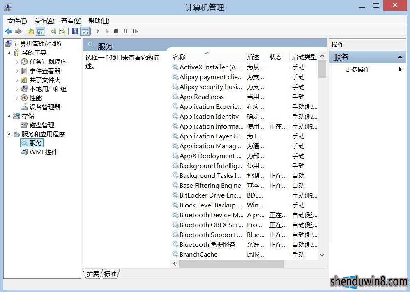Toggle the show/hide action pane icon

[x=85, y=31]
